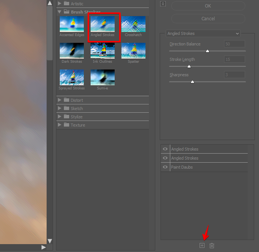This screenshot has width=259, height=252.
Task: Click the Cancel button
Action: point(208,19)
